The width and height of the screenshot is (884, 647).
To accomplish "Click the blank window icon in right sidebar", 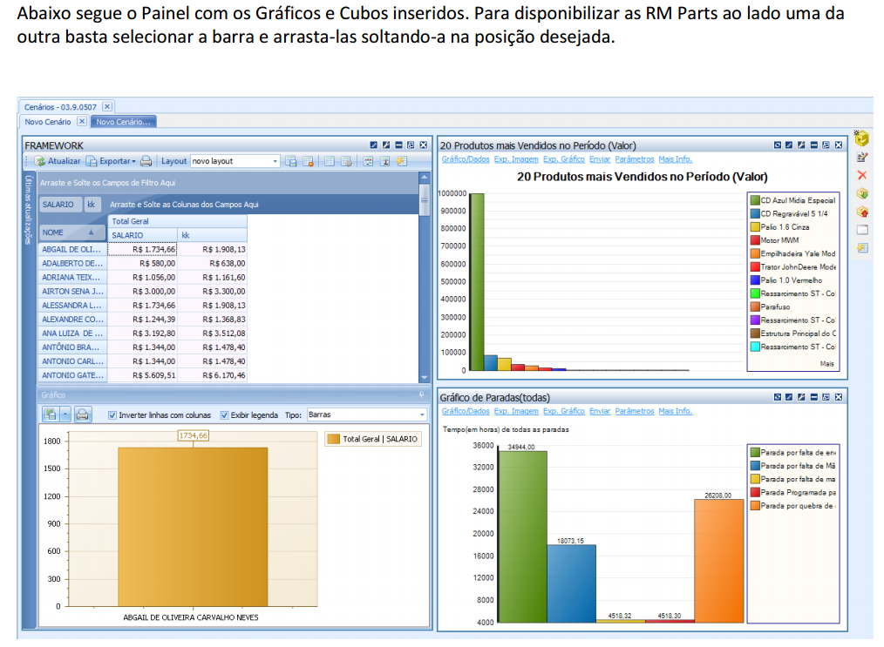I will (862, 230).
